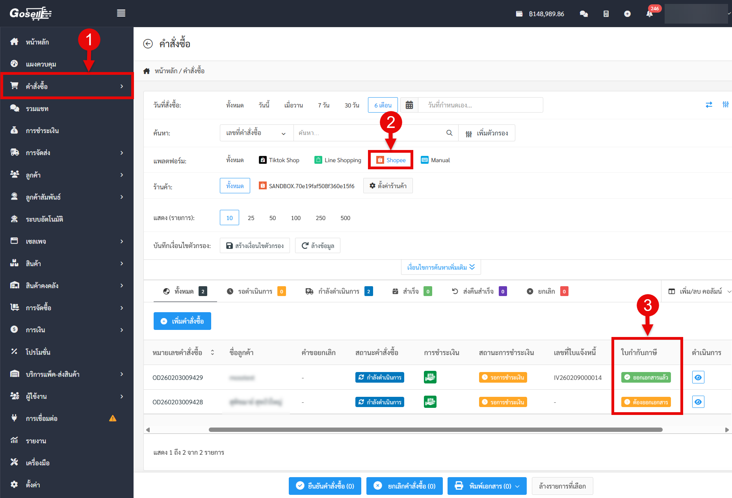Click the custom date range input field
This screenshot has width=732, height=498.
[x=481, y=105]
